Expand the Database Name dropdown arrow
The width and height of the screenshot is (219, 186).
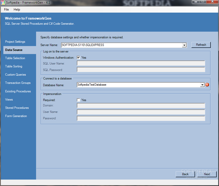[202, 85]
